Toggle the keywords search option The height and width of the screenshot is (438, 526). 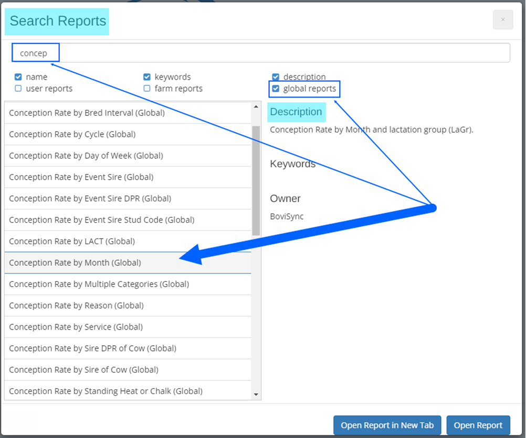[147, 76]
